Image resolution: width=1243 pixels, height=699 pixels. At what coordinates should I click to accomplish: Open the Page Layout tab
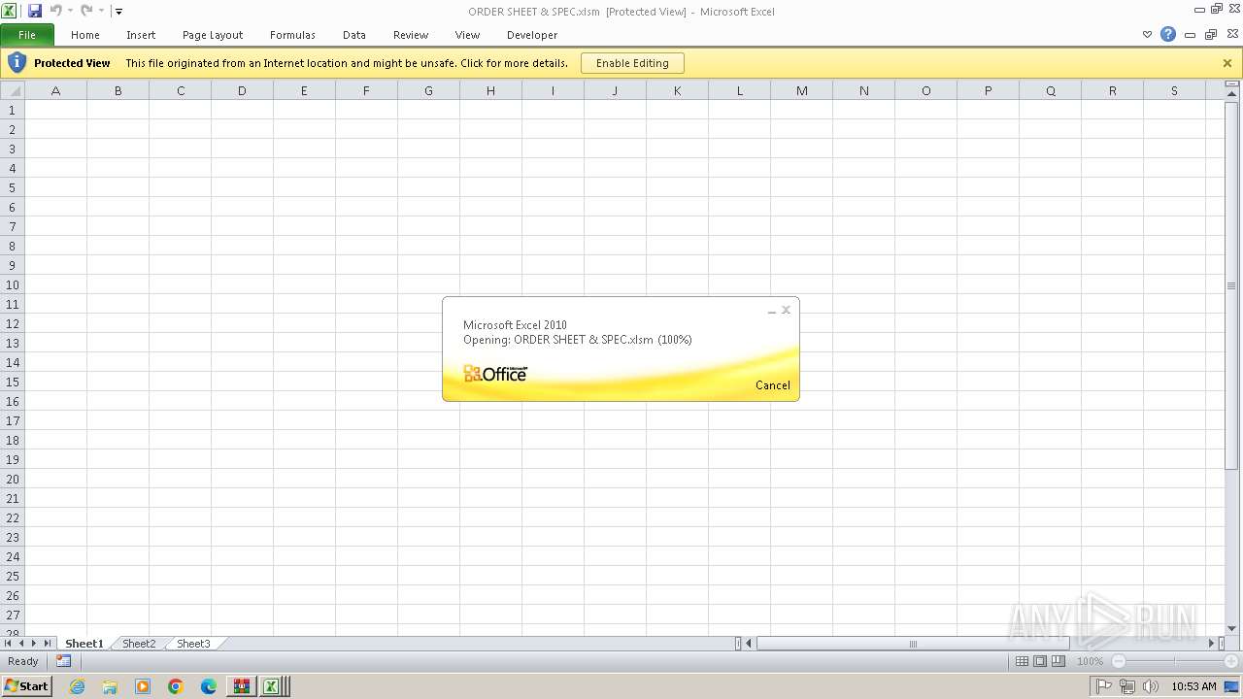[213, 35]
